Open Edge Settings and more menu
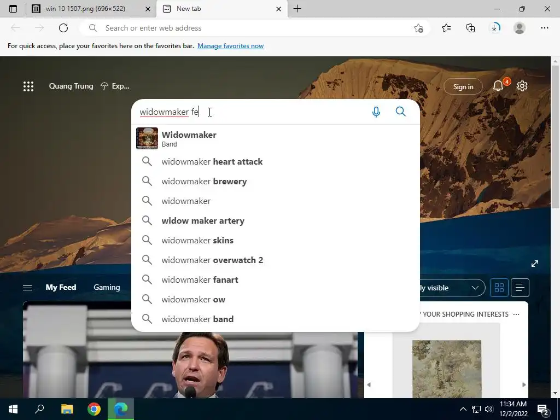This screenshot has height=420, width=560. [544, 28]
